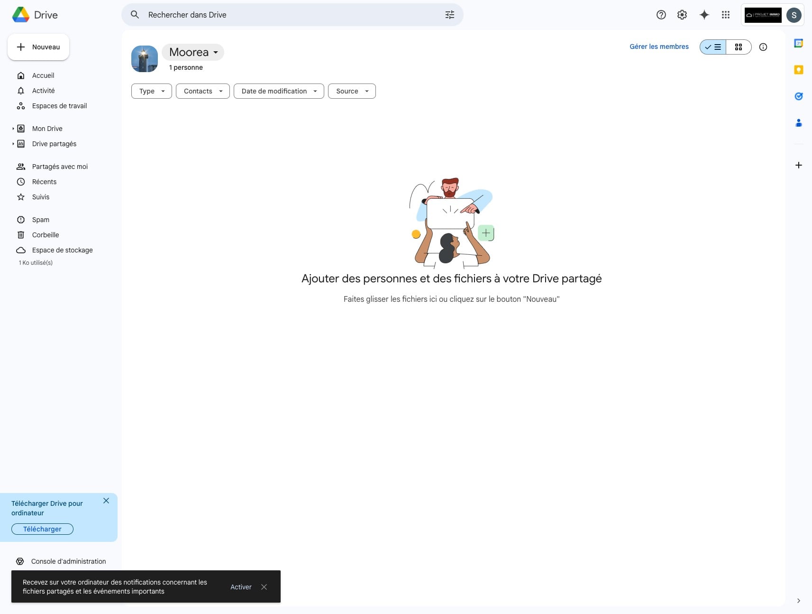Image resolution: width=812 pixels, height=614 pixels.
Task: Open Google Keep from the side panel
Action: (x=799, y=70)
